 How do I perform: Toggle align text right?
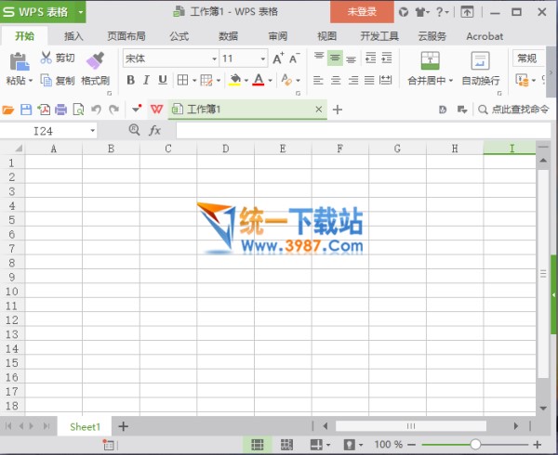(353, 80)
